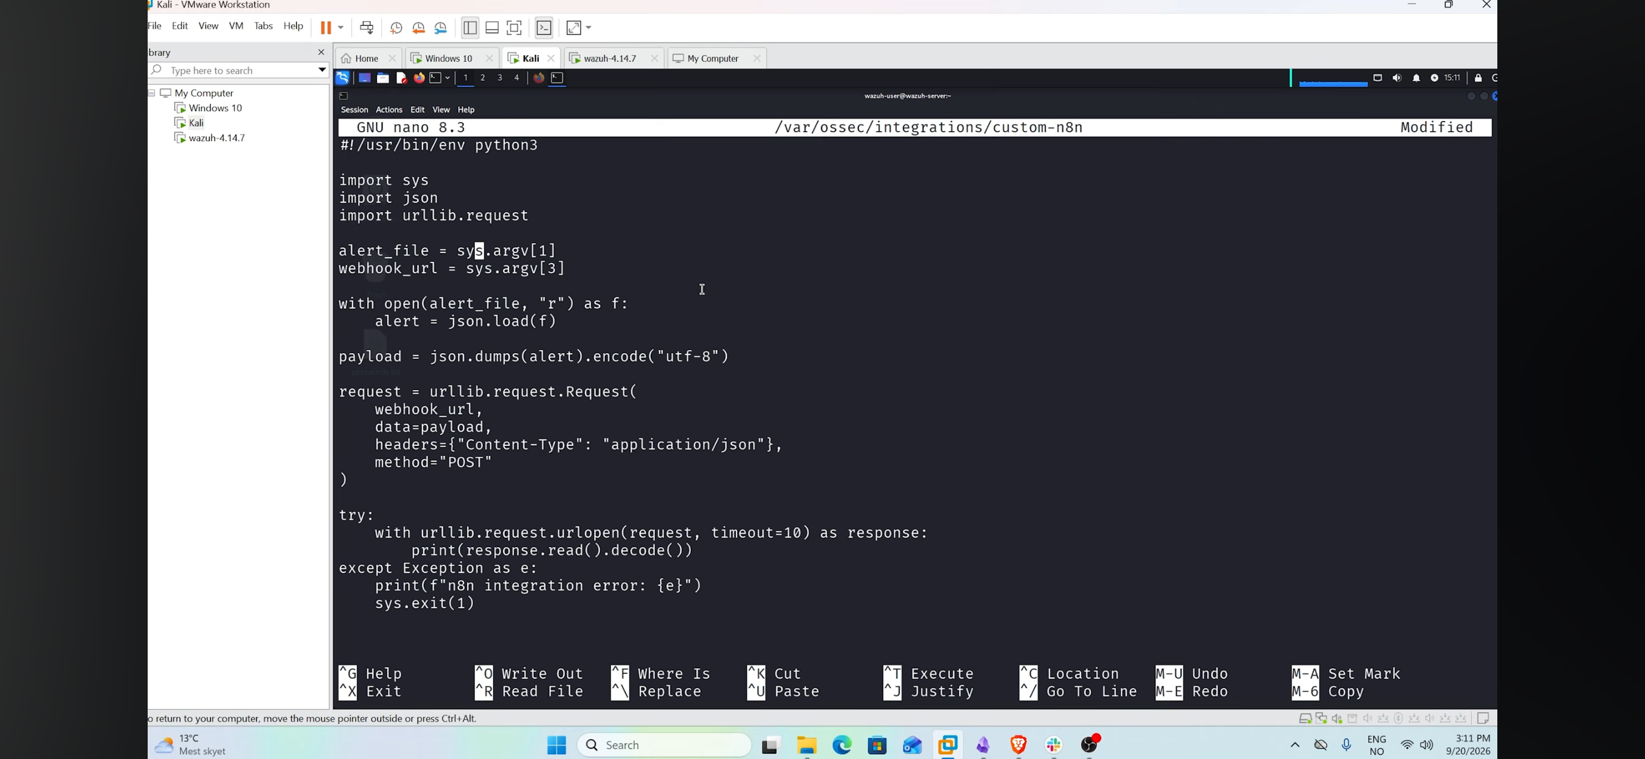Toggle the thumbnail bar view
The image size is (1645, 759).
(492, 28)
